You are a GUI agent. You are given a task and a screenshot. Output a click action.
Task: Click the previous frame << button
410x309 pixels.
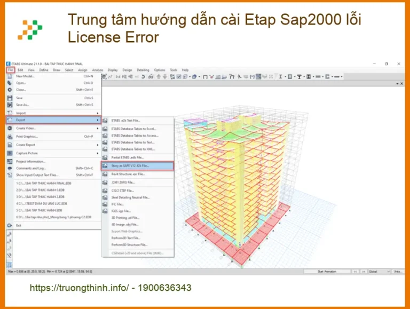click(355, 272)
